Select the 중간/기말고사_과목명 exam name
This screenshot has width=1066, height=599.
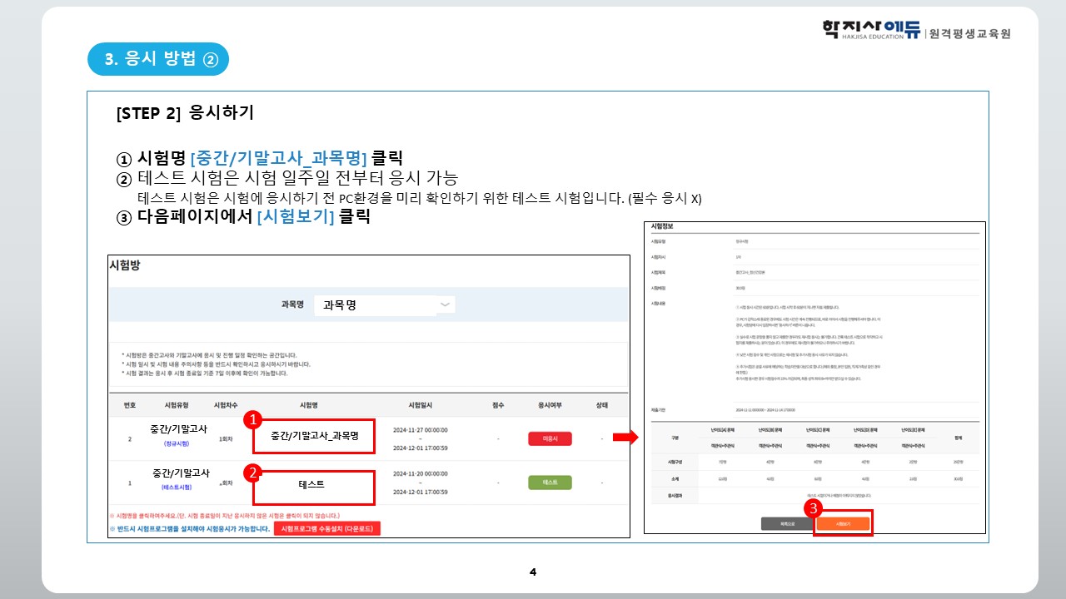pyautogui.click(x=314, y=437)
